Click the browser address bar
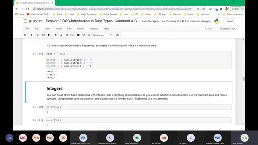This screenshot has height=145, width=258. pos(114,9)
